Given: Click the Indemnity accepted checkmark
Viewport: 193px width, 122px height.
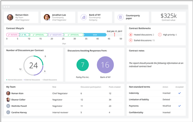Looking at the screenshot, I should click(179, 93).
